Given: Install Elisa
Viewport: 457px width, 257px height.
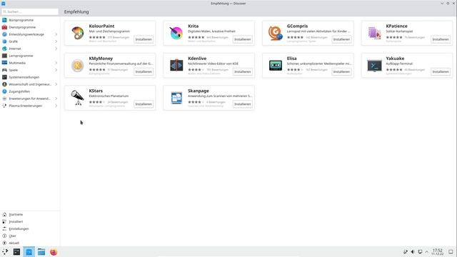Looking at the screenshot, I should (341, 71).
